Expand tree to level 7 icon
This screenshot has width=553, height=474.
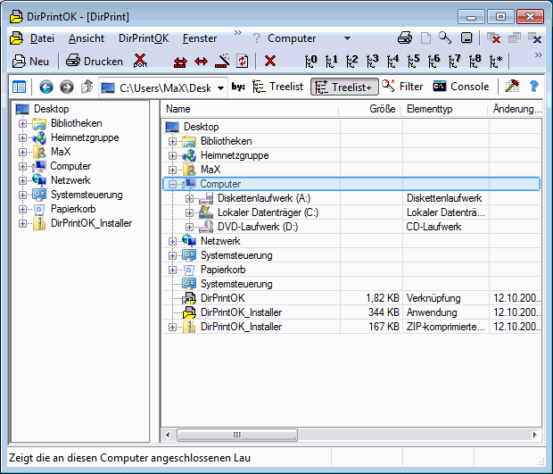pyautogui.click(x=455, y=61)
